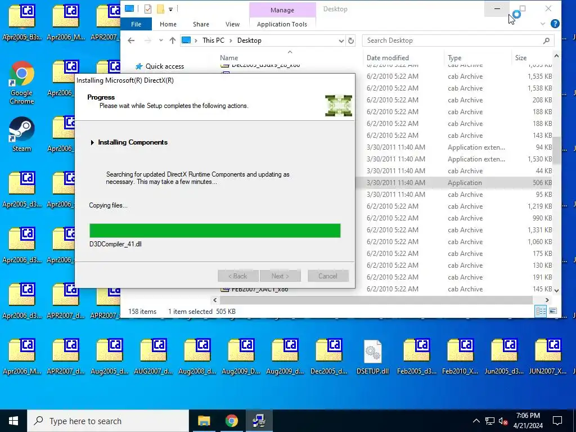Click This PC in address breadcrumb

(213, 40)
